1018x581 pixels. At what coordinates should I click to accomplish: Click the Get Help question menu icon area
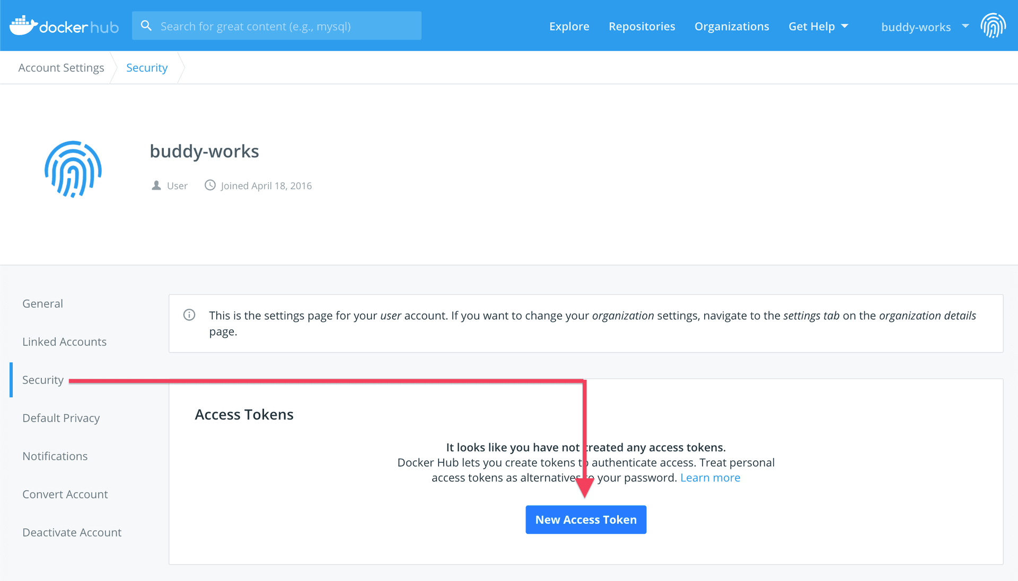[844, 26]
